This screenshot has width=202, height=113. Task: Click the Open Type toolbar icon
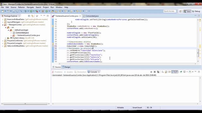53,11
